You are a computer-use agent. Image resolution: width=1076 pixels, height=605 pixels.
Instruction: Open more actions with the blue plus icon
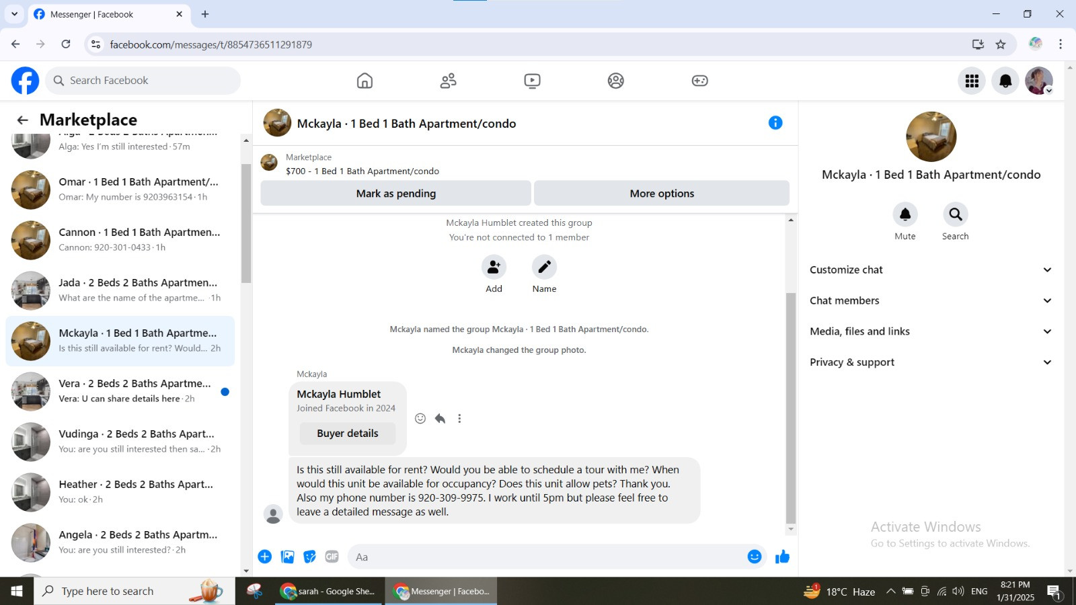pyautogui.click(x=265, y=557)
